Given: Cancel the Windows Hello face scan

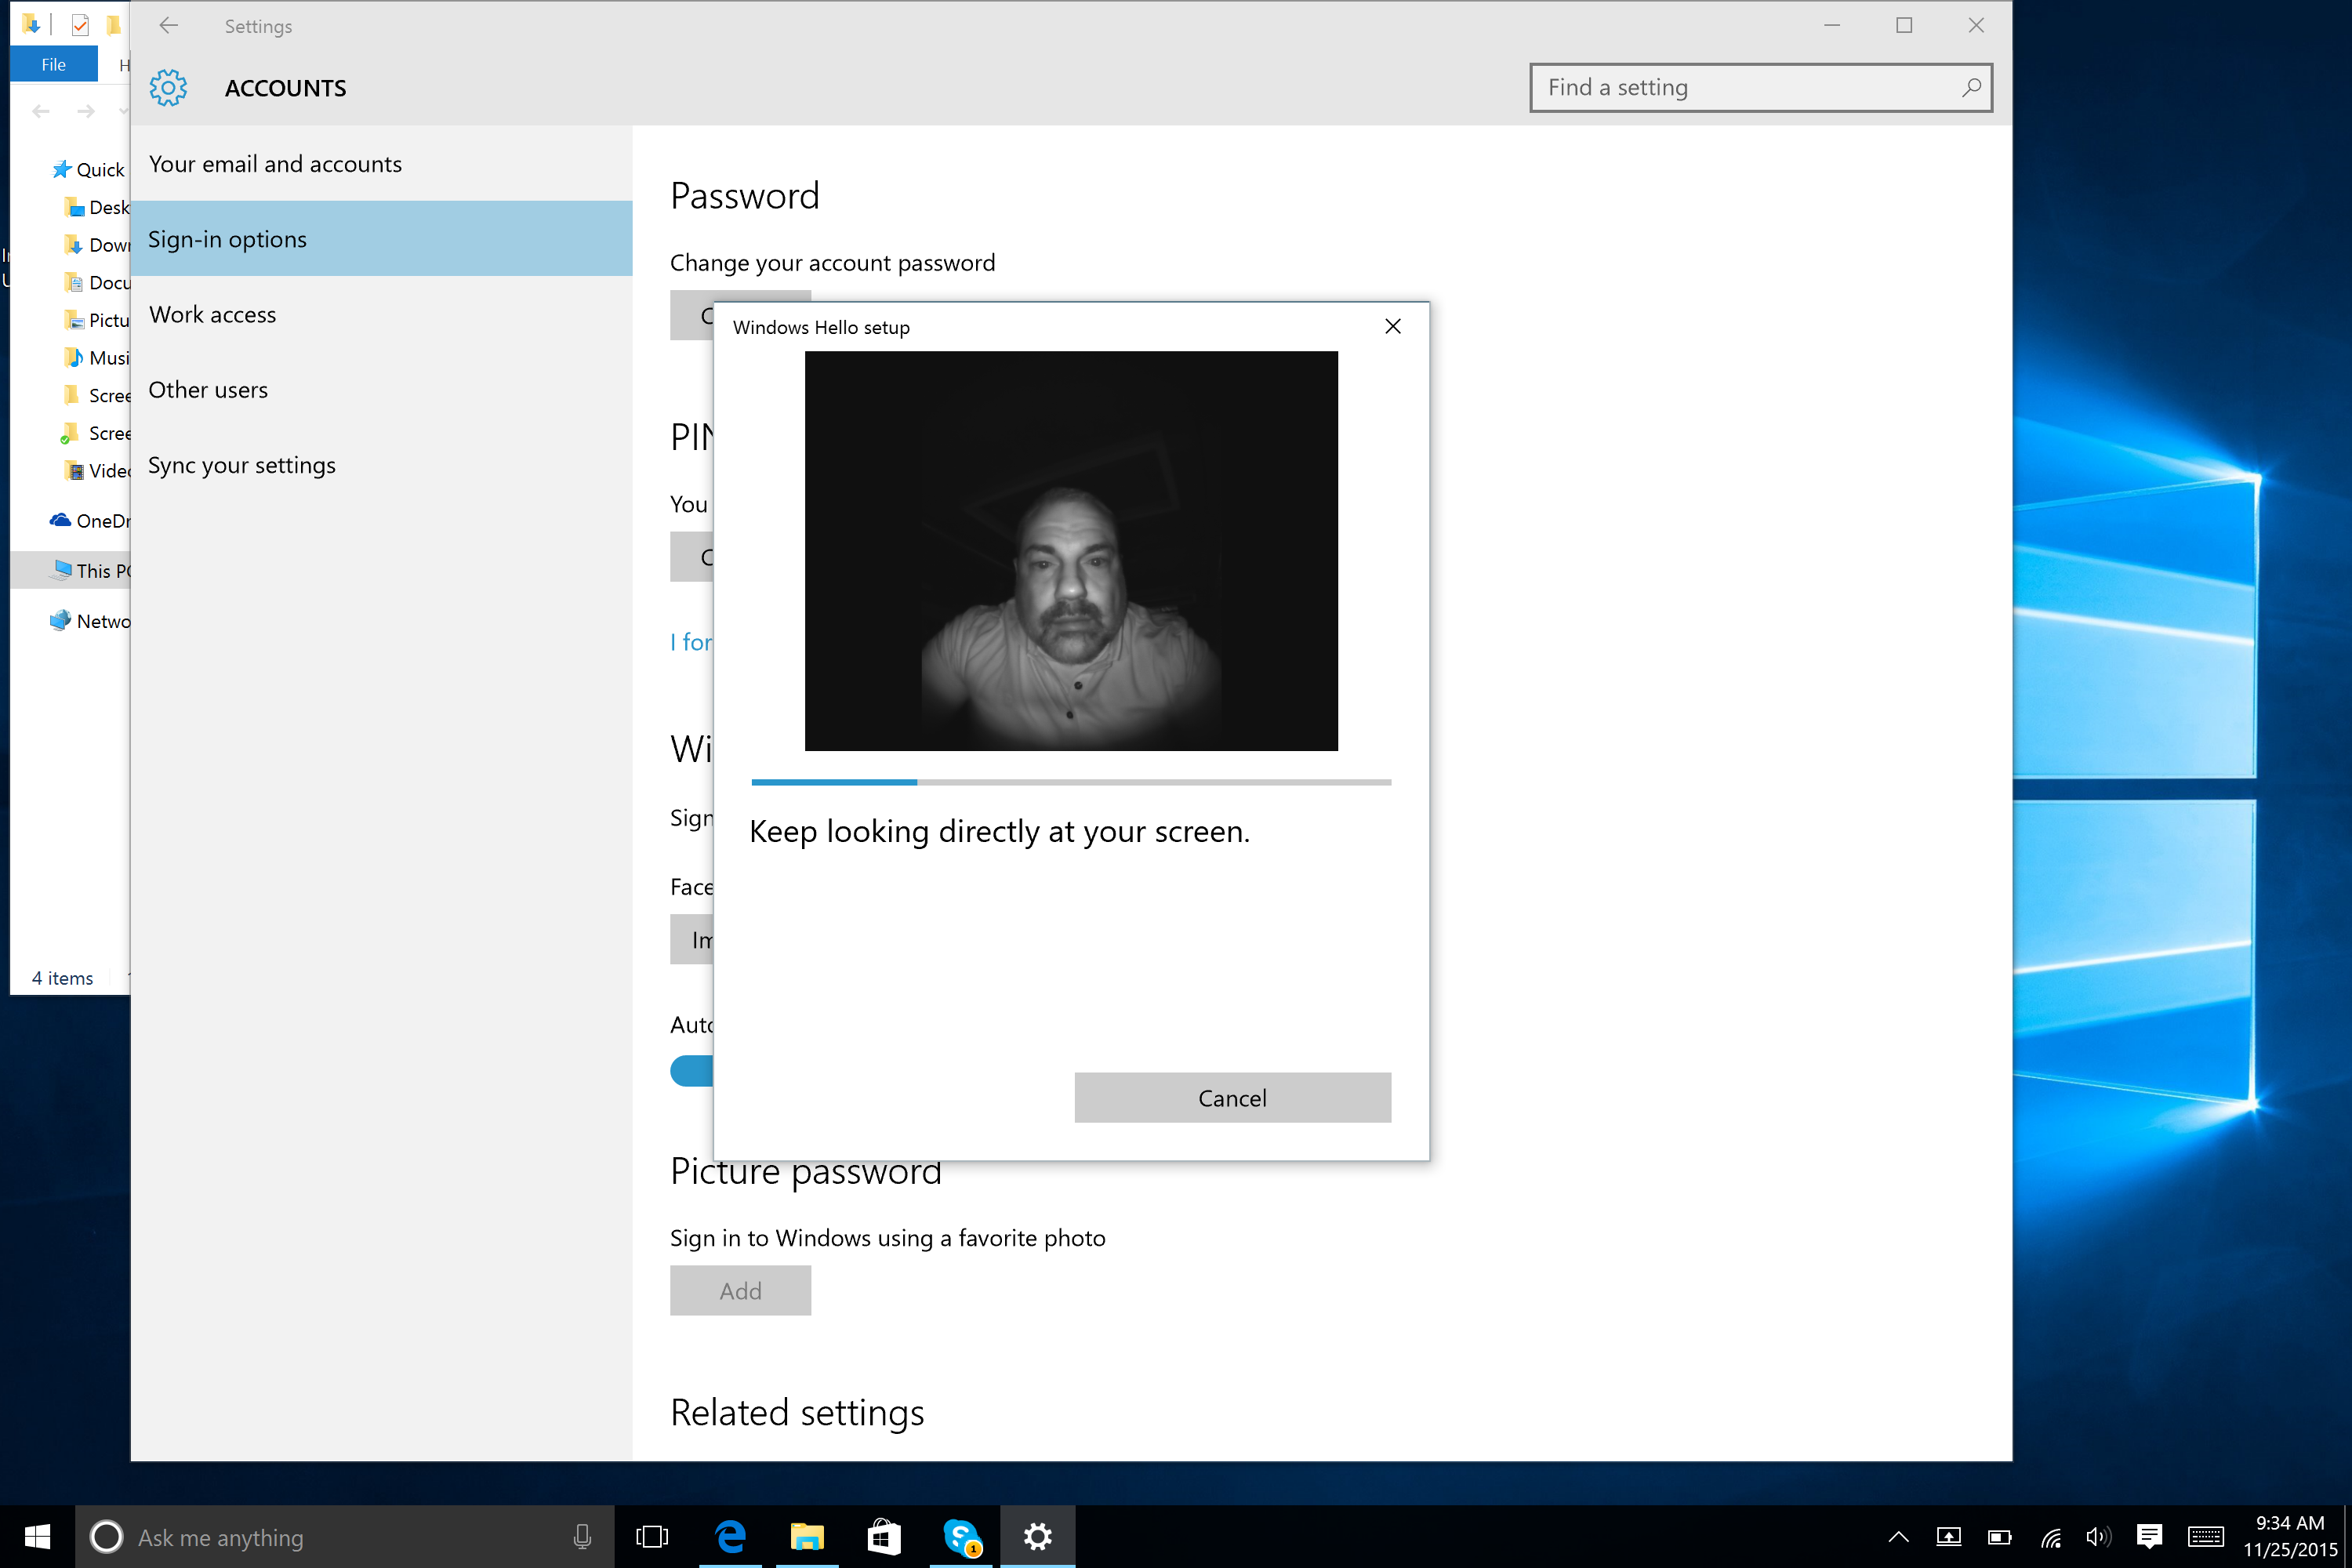Looking at the screenshot, I should coord(1232,1097).
